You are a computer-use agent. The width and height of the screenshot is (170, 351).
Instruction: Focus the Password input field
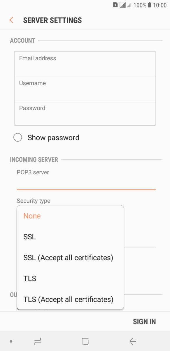[x=85, y=113]
